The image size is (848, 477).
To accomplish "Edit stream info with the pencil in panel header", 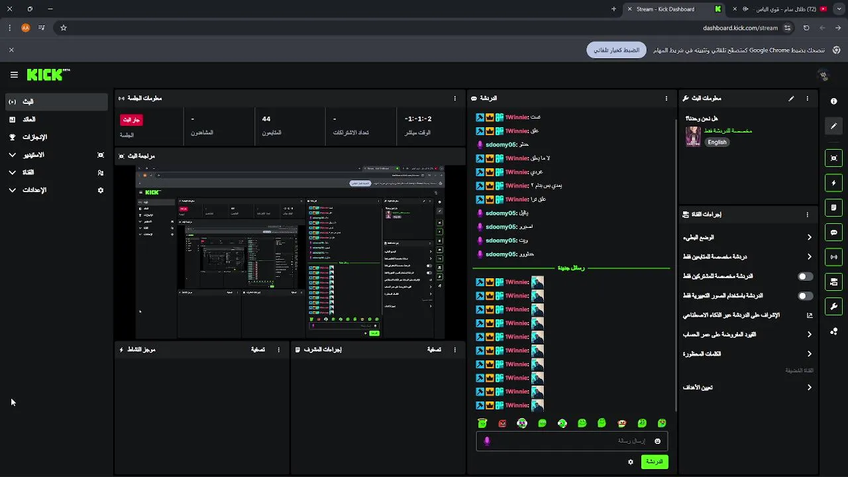I will pyautogui.click(x=791, y=98).
